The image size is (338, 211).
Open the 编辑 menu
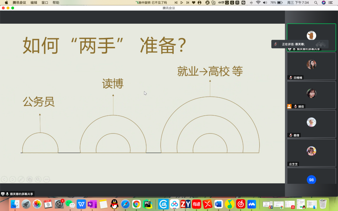coord(34,3)
